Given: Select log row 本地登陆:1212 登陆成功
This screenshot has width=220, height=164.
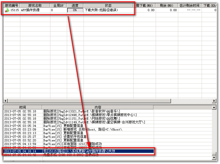Looking at the screenshot, I should tap(79, 144).
